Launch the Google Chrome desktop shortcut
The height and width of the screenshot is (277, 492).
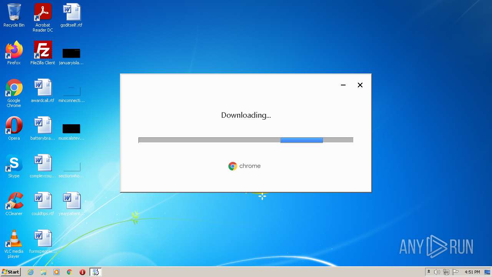(14, 93)
